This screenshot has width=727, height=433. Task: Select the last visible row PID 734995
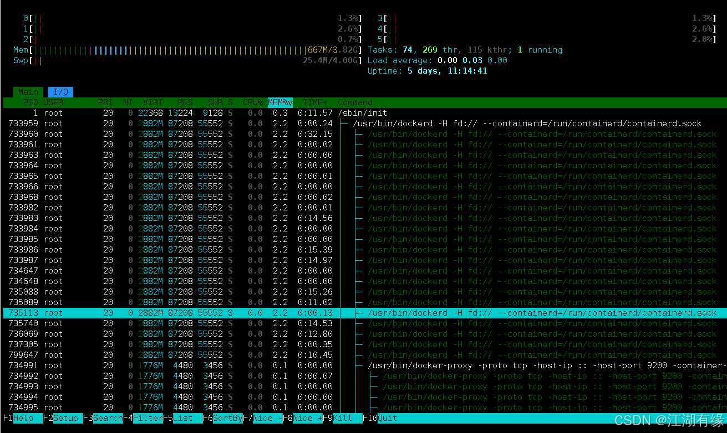tap(364, 408)
